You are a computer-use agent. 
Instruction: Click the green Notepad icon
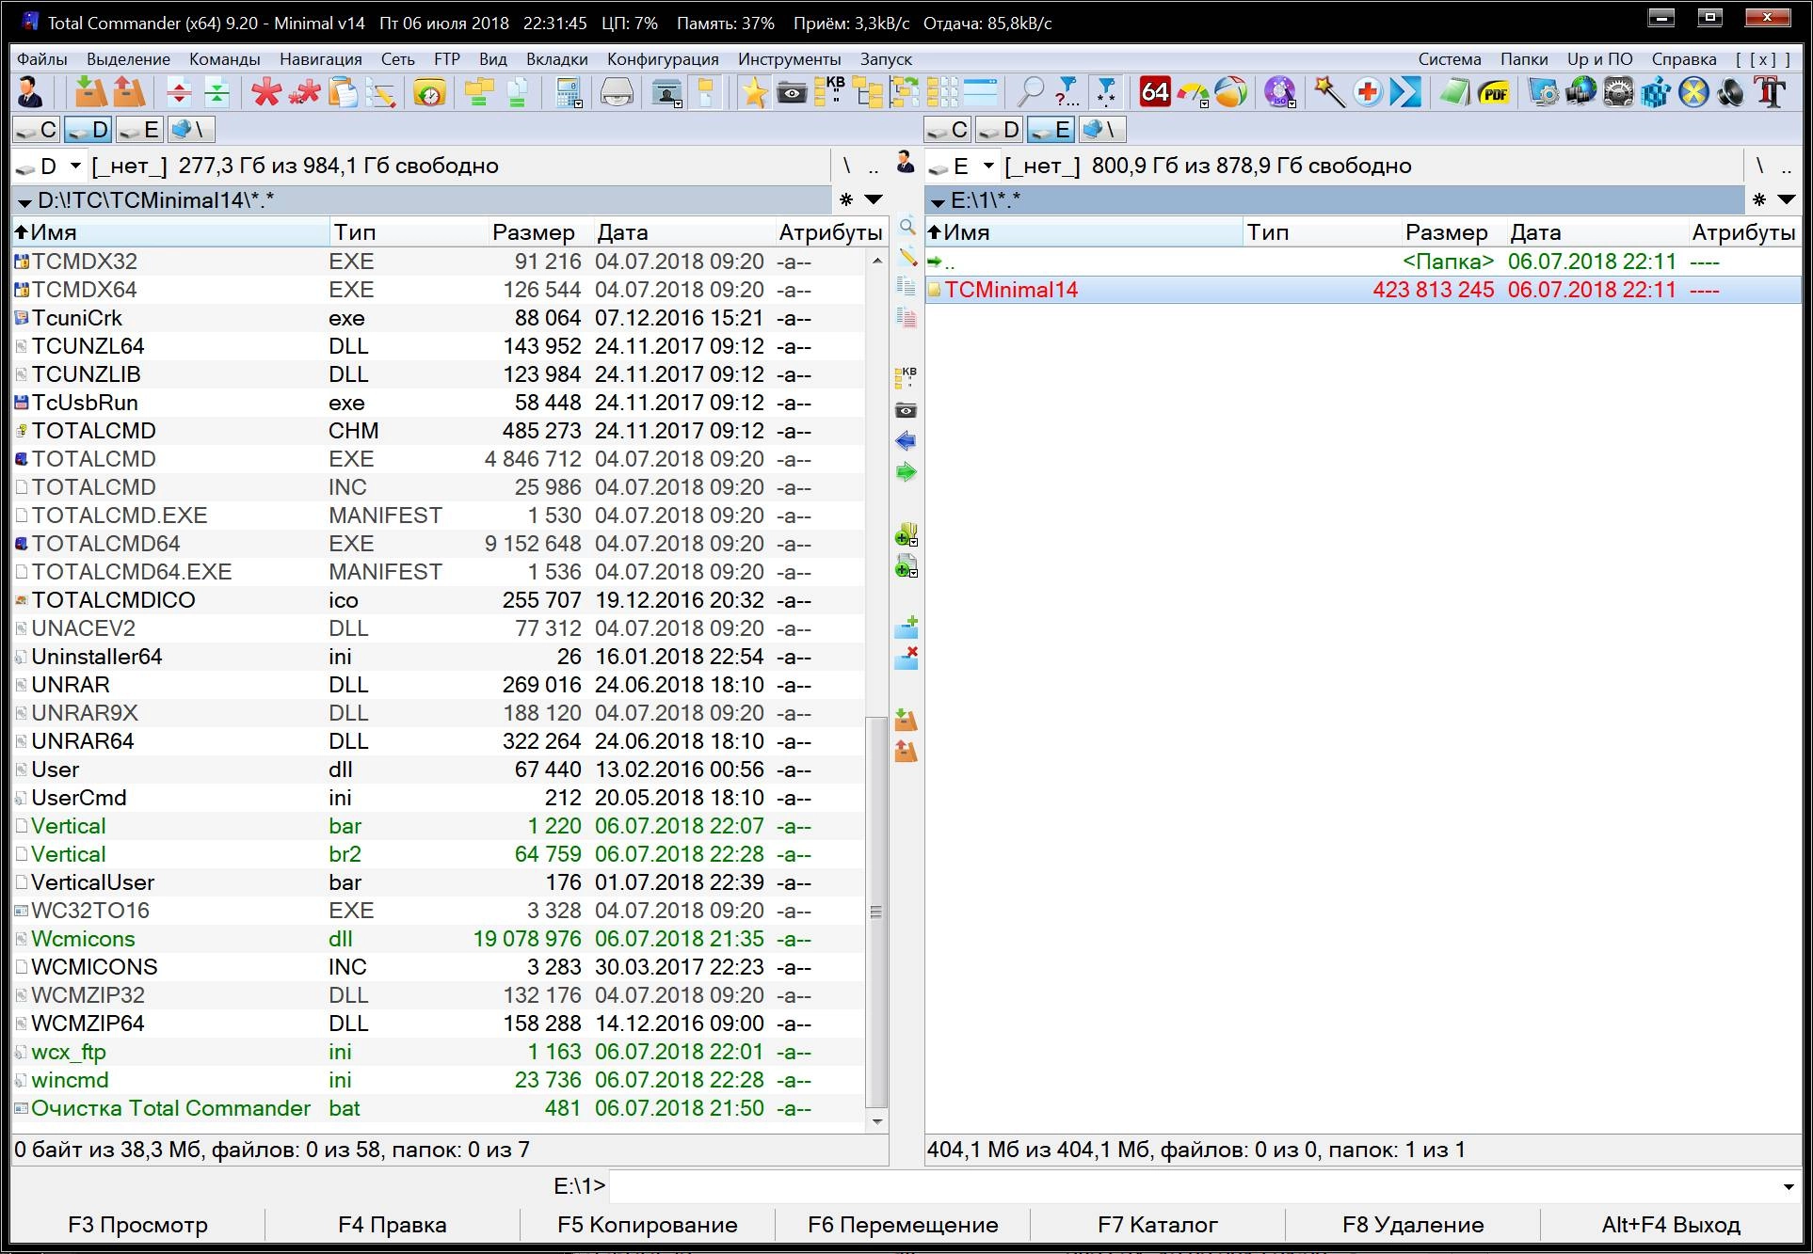1454,92
